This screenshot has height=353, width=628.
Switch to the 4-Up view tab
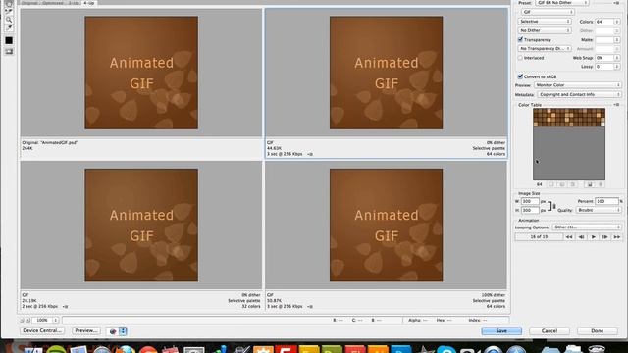click(x=89, y=3)
